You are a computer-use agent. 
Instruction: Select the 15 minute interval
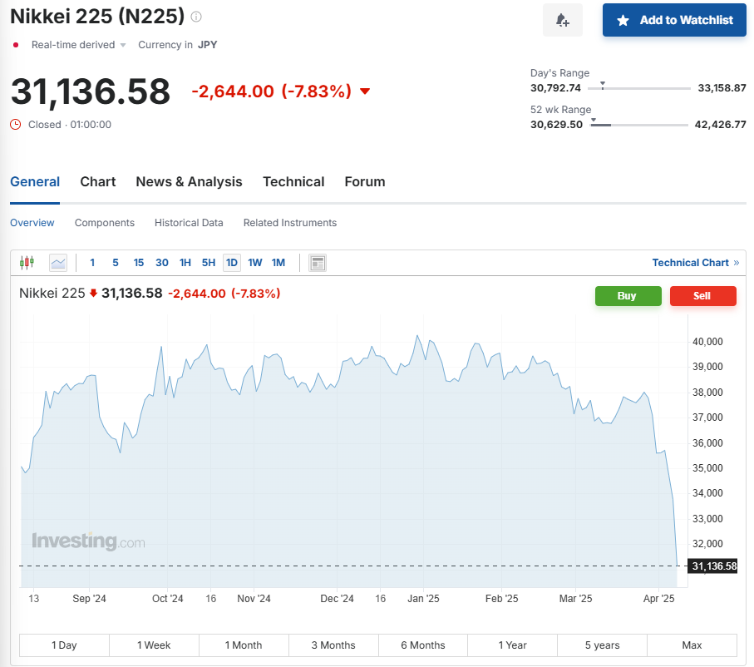(139, 263)
